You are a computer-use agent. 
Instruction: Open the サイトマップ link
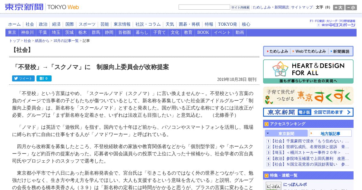pos(302,7)
